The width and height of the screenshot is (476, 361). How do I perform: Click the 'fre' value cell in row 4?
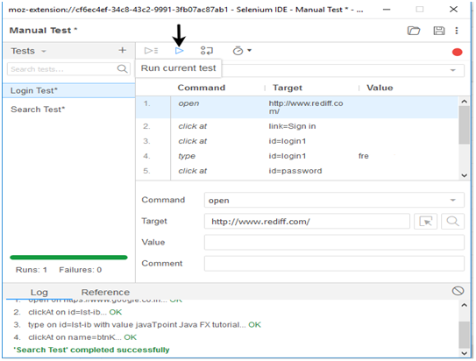pos(364,156)
